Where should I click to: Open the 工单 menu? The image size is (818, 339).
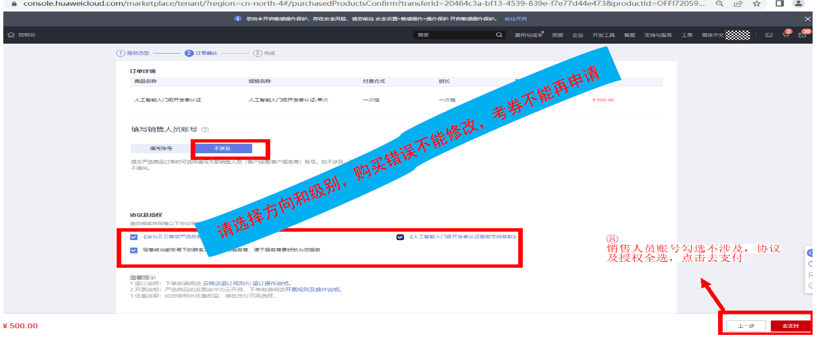687,35
